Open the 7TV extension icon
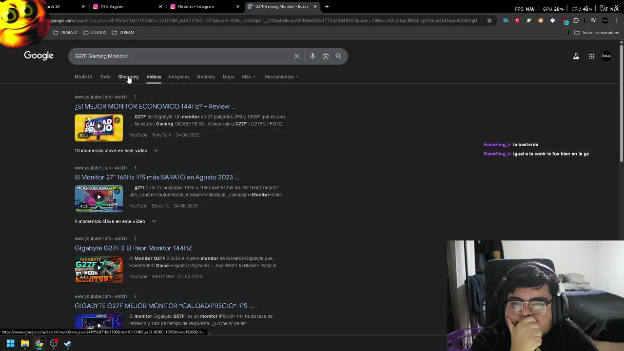The height and width of the screenshot is (351, 624). [506, 20]
